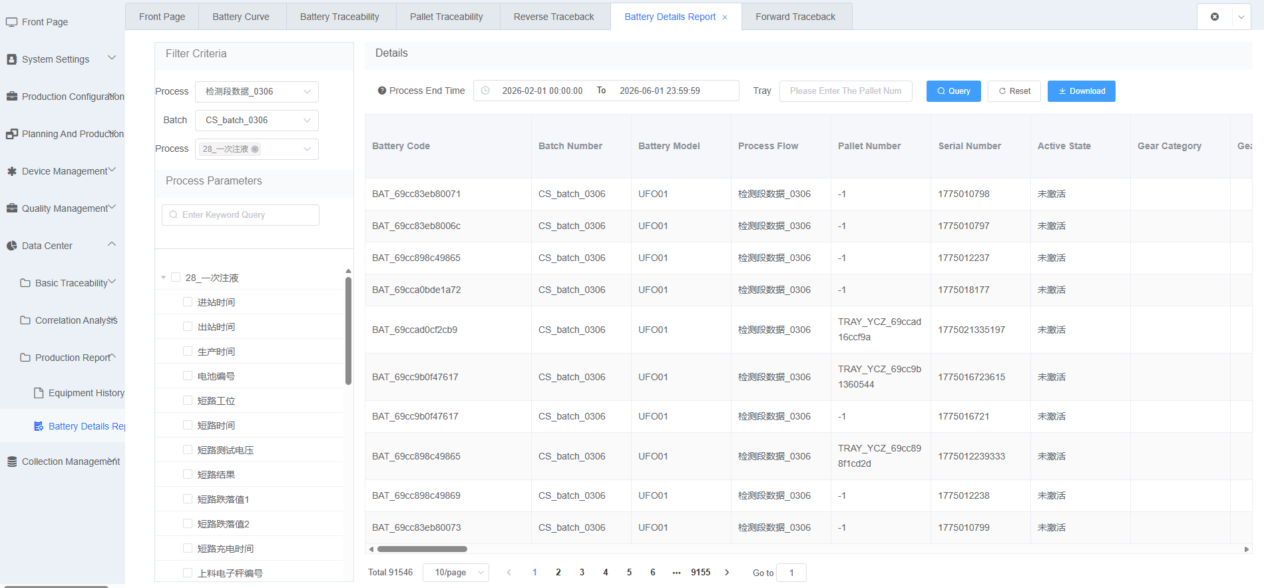Check the 28_一次注液 parent checkbox
1264x588 pixels.
(176, 277)
